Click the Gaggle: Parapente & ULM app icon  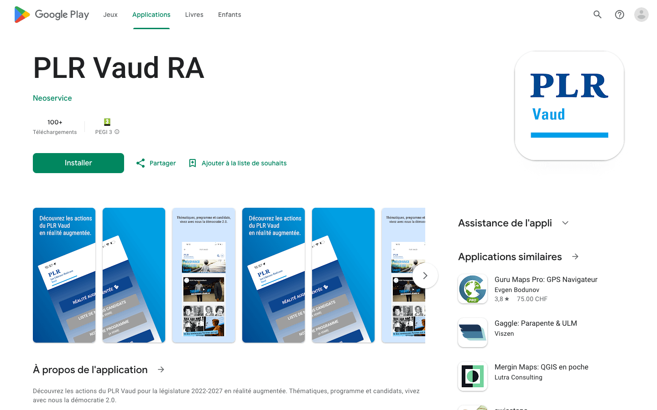(x=472, y=332)
